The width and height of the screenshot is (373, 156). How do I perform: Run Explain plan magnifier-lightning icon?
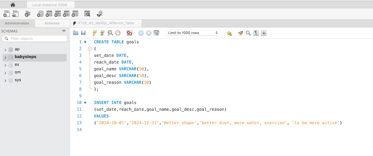pyautogui.click(x=110, y=33)
